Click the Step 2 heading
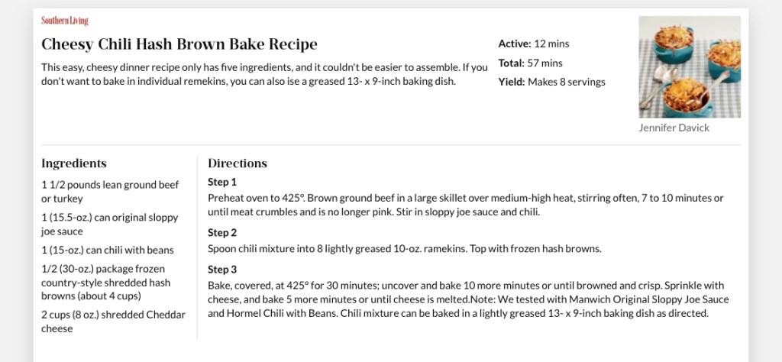Viewport: 782px width, 362px height. click(222, 232)
